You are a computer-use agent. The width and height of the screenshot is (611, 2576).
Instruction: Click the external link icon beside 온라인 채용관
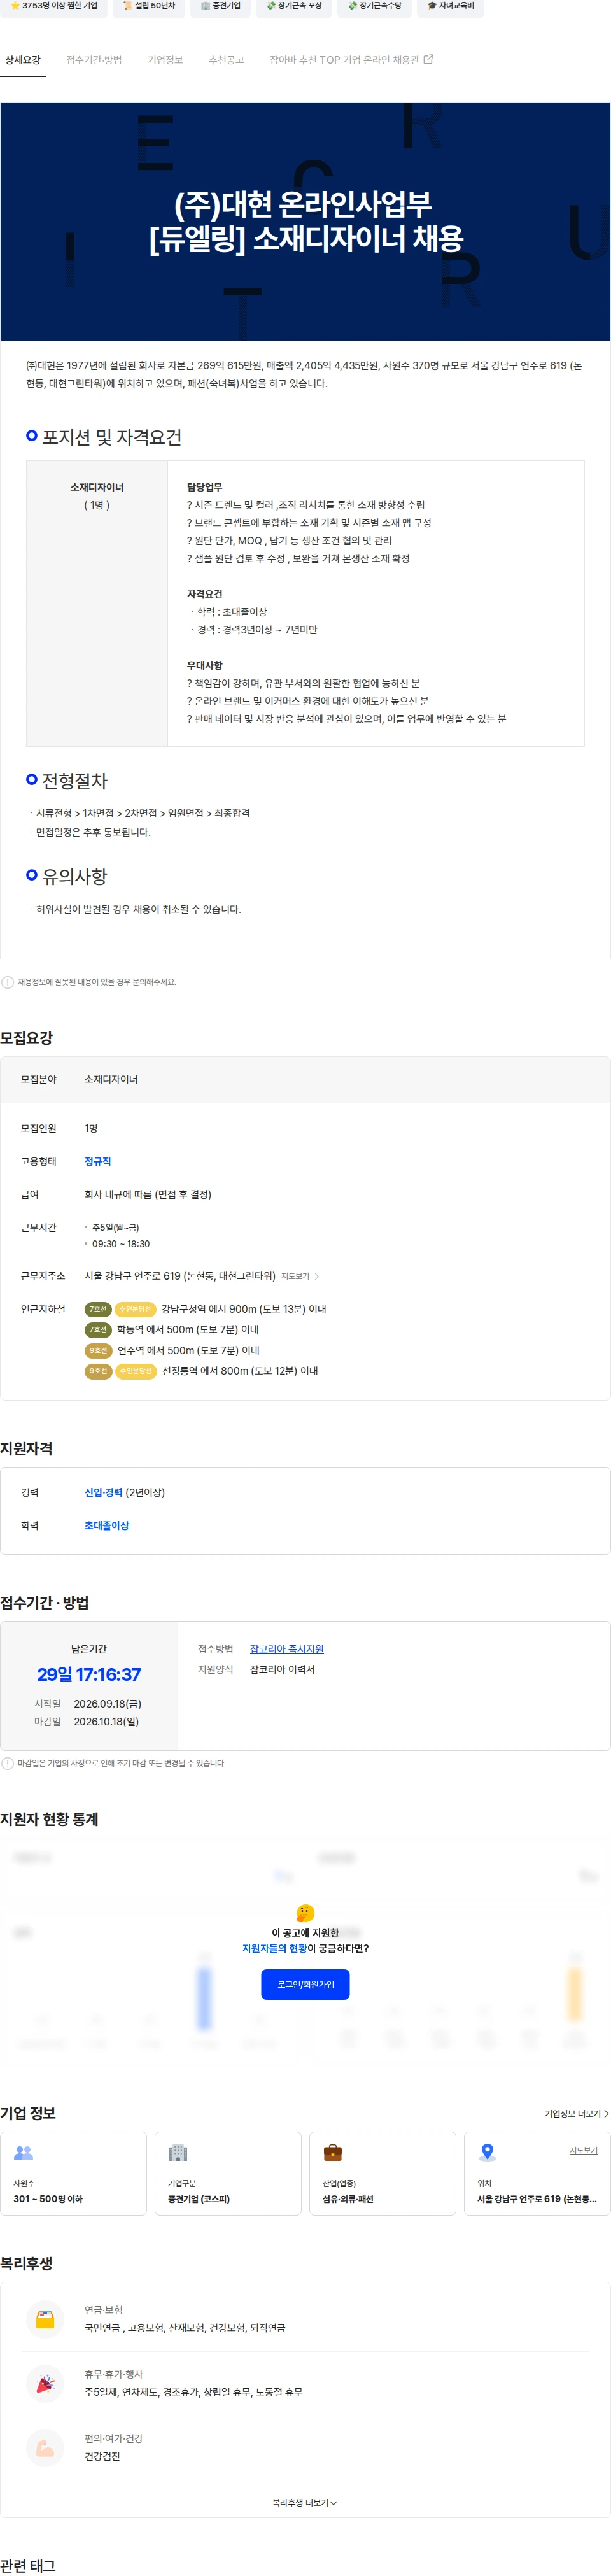(429, 60)
